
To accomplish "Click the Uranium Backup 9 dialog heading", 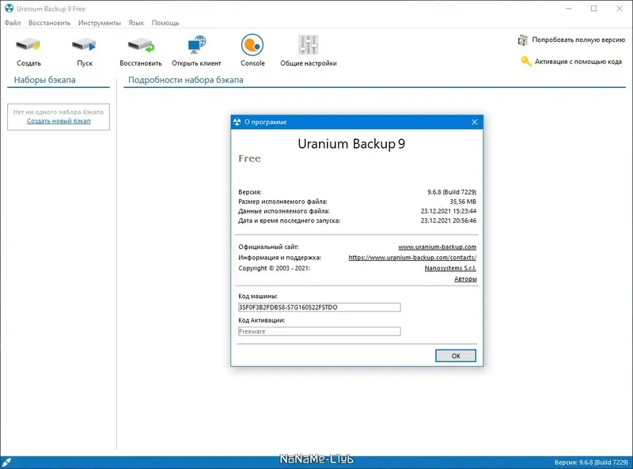I will tap(351, 144).
